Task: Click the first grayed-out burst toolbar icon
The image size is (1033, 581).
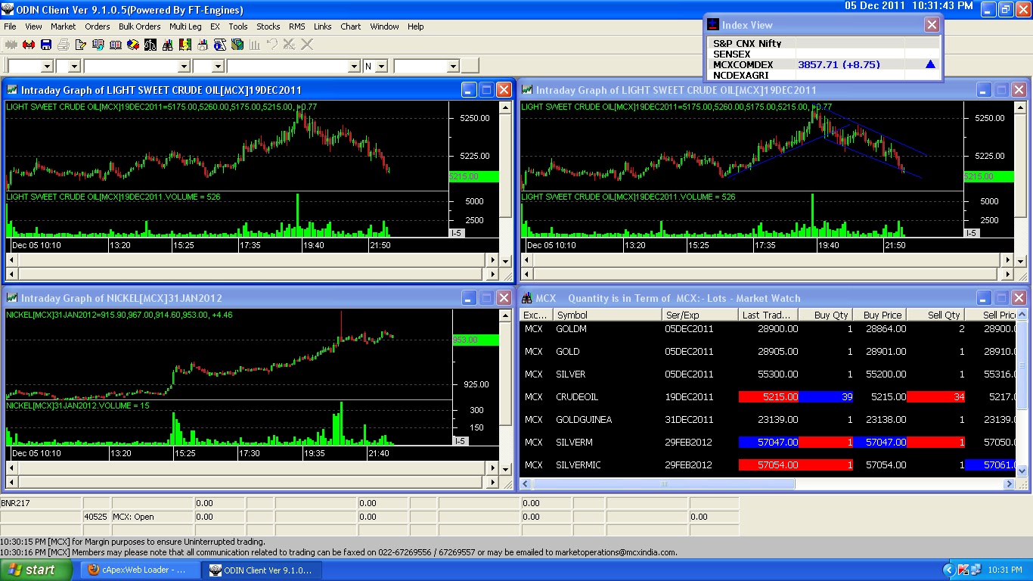Action: (11, 45)
